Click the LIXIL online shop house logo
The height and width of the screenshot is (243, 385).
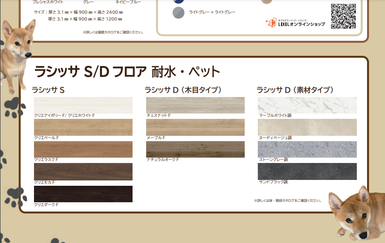(270, 23)
